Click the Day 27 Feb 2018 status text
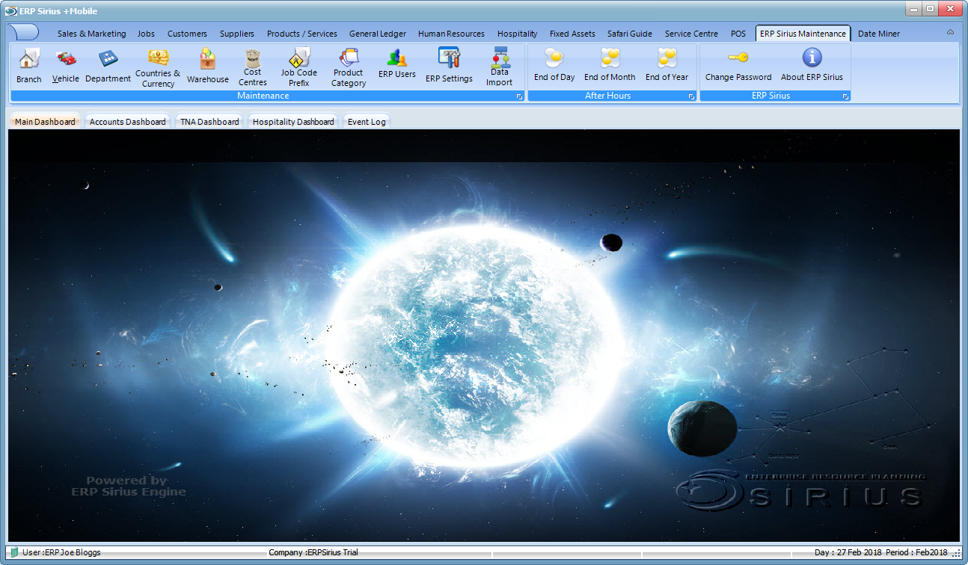968x565 pixels. (x=848, y=552)
